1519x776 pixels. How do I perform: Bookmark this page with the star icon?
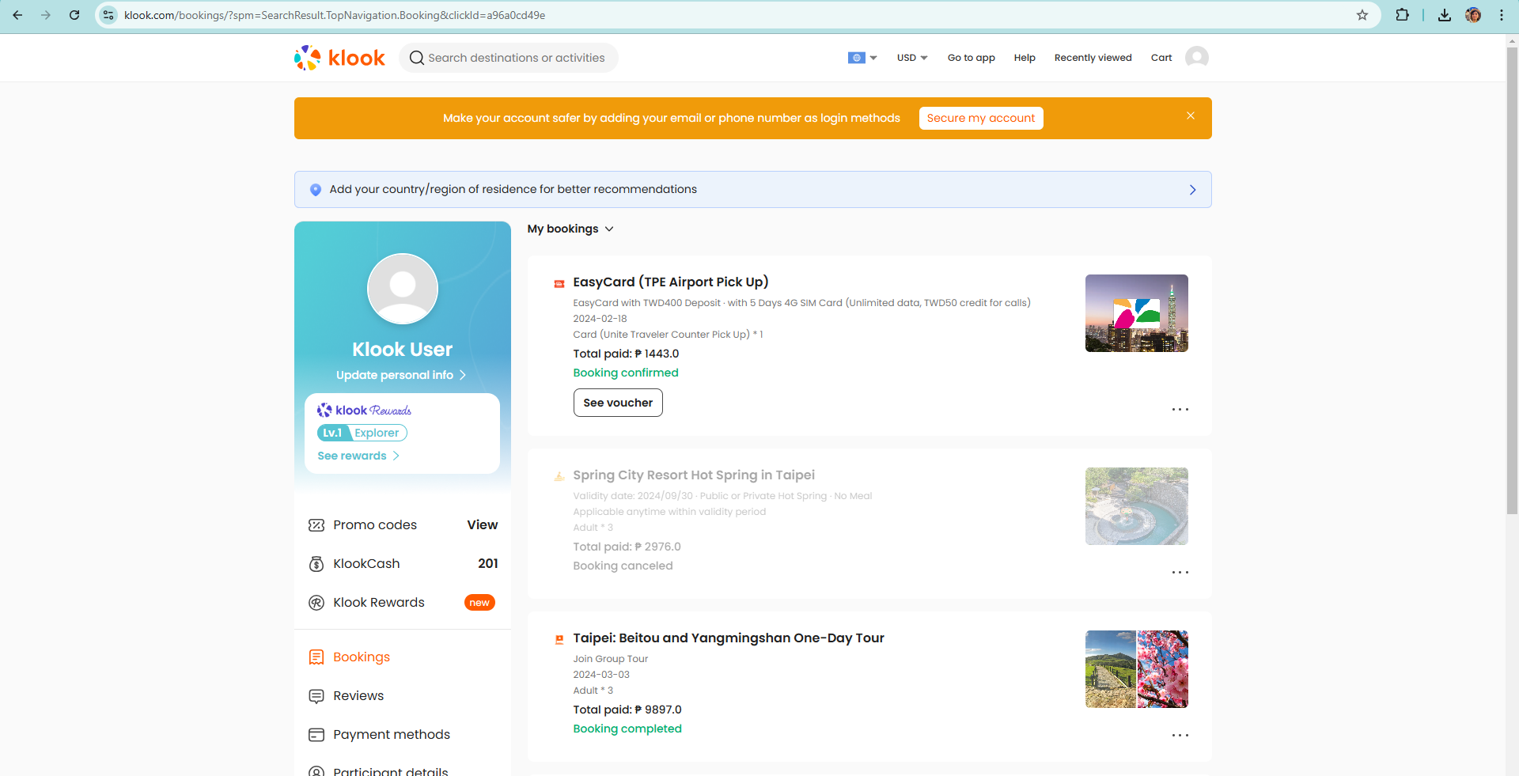pos(1362,15)
